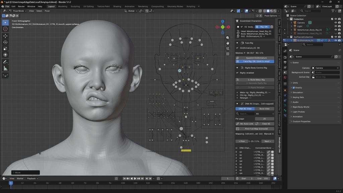Click the DNA RC search field

245,114
